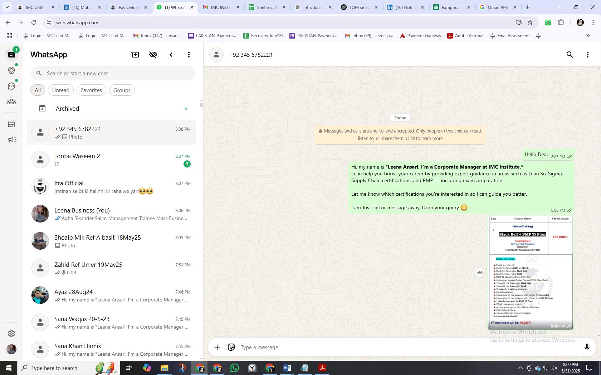The image size is (601, 375).
Task: Open Google apps grid in bookmarks bar
Action: click(x=9, y=36)
